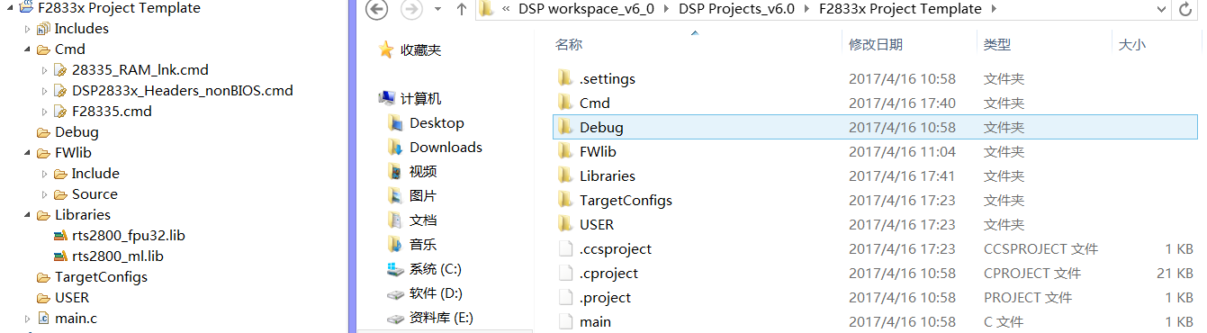Click the rts2800_fpu32.lib library icon
The height and width of the screenshot is (333, 1207).
(60, 236)
